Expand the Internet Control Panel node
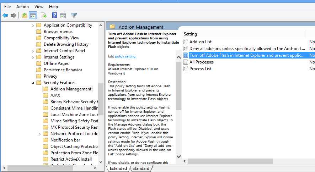Image resolution: width=315 pixels, height=172 pixels. coord(33,51)
